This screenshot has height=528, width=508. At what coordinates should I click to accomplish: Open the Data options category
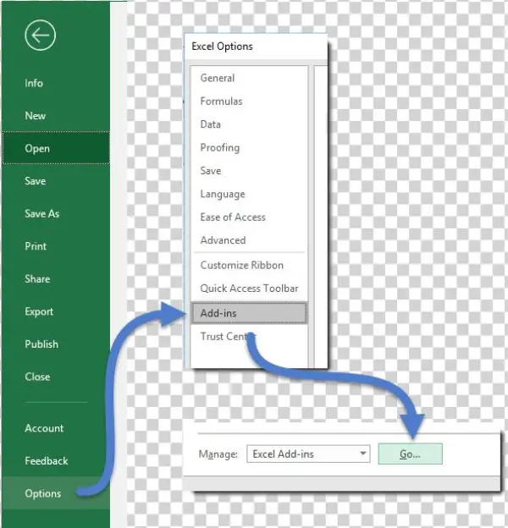[249, 124]
